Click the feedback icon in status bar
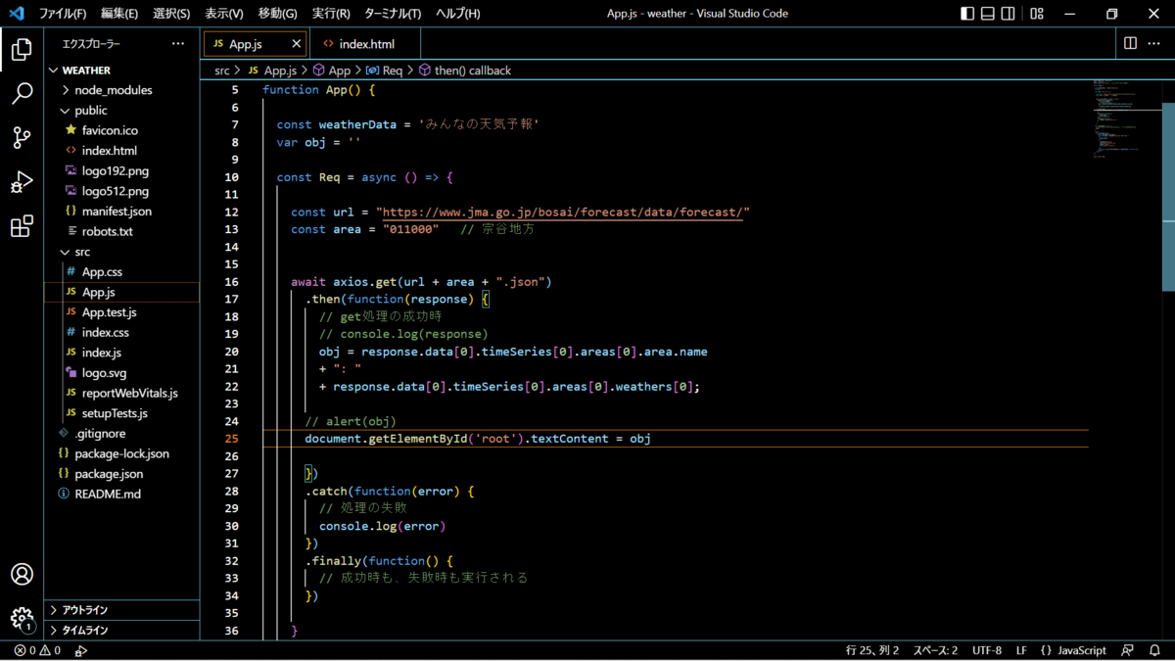1175x661 pixels. point(1128,650)
